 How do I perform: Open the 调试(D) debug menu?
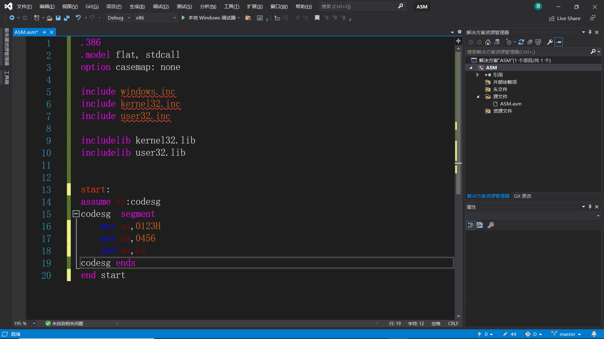[161, 6]
